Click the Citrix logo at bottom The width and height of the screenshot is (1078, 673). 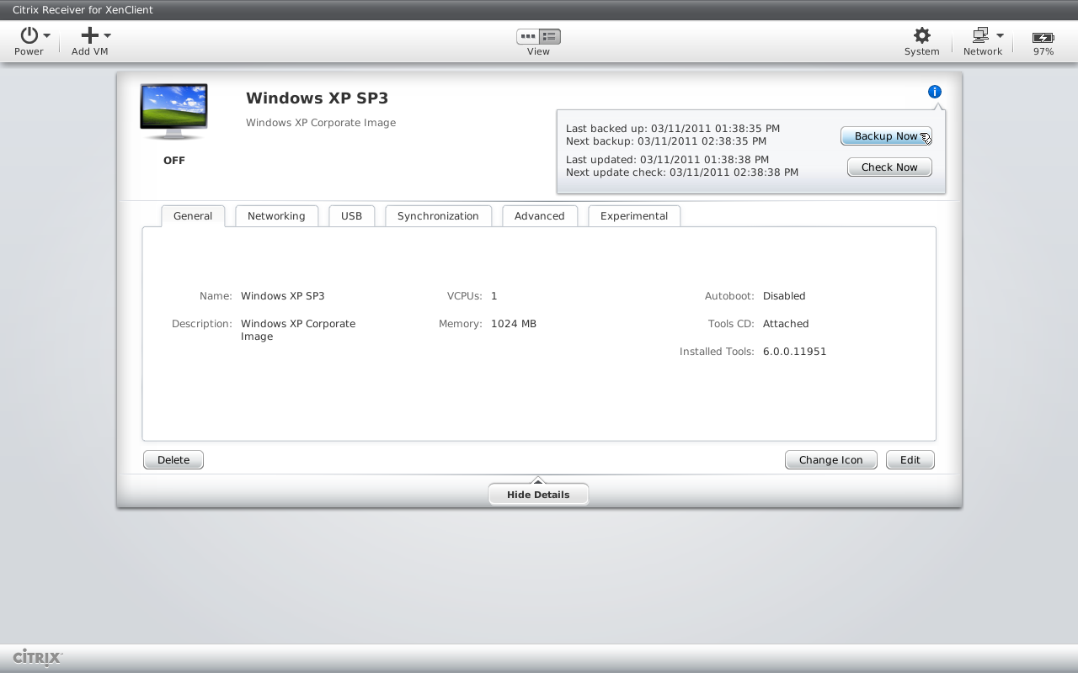(x=38, y=657)
